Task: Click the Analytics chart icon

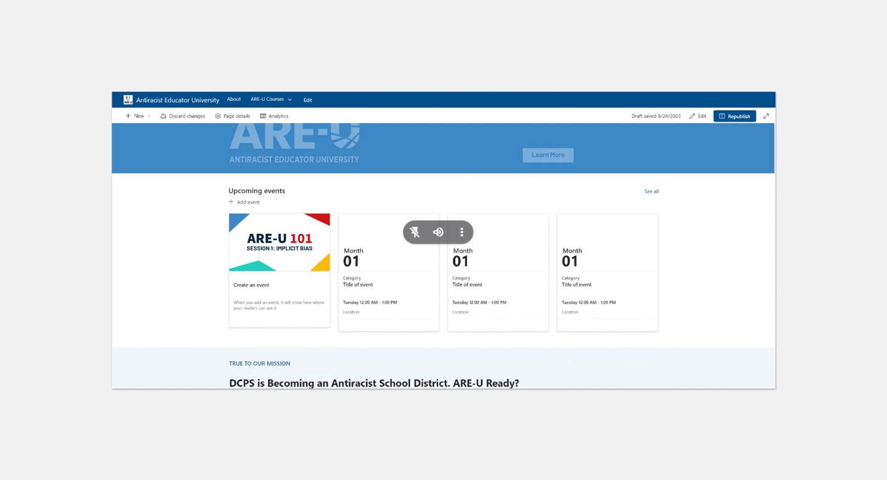Action: pyautogui.click(x=263, y=116)
